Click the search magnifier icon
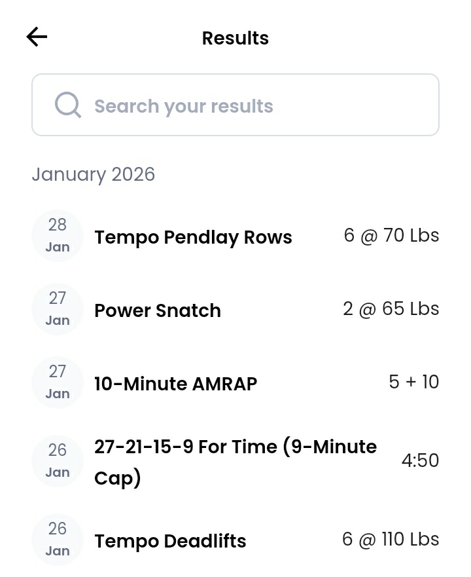This screenshot has width=471, height=577. (68, 105)
